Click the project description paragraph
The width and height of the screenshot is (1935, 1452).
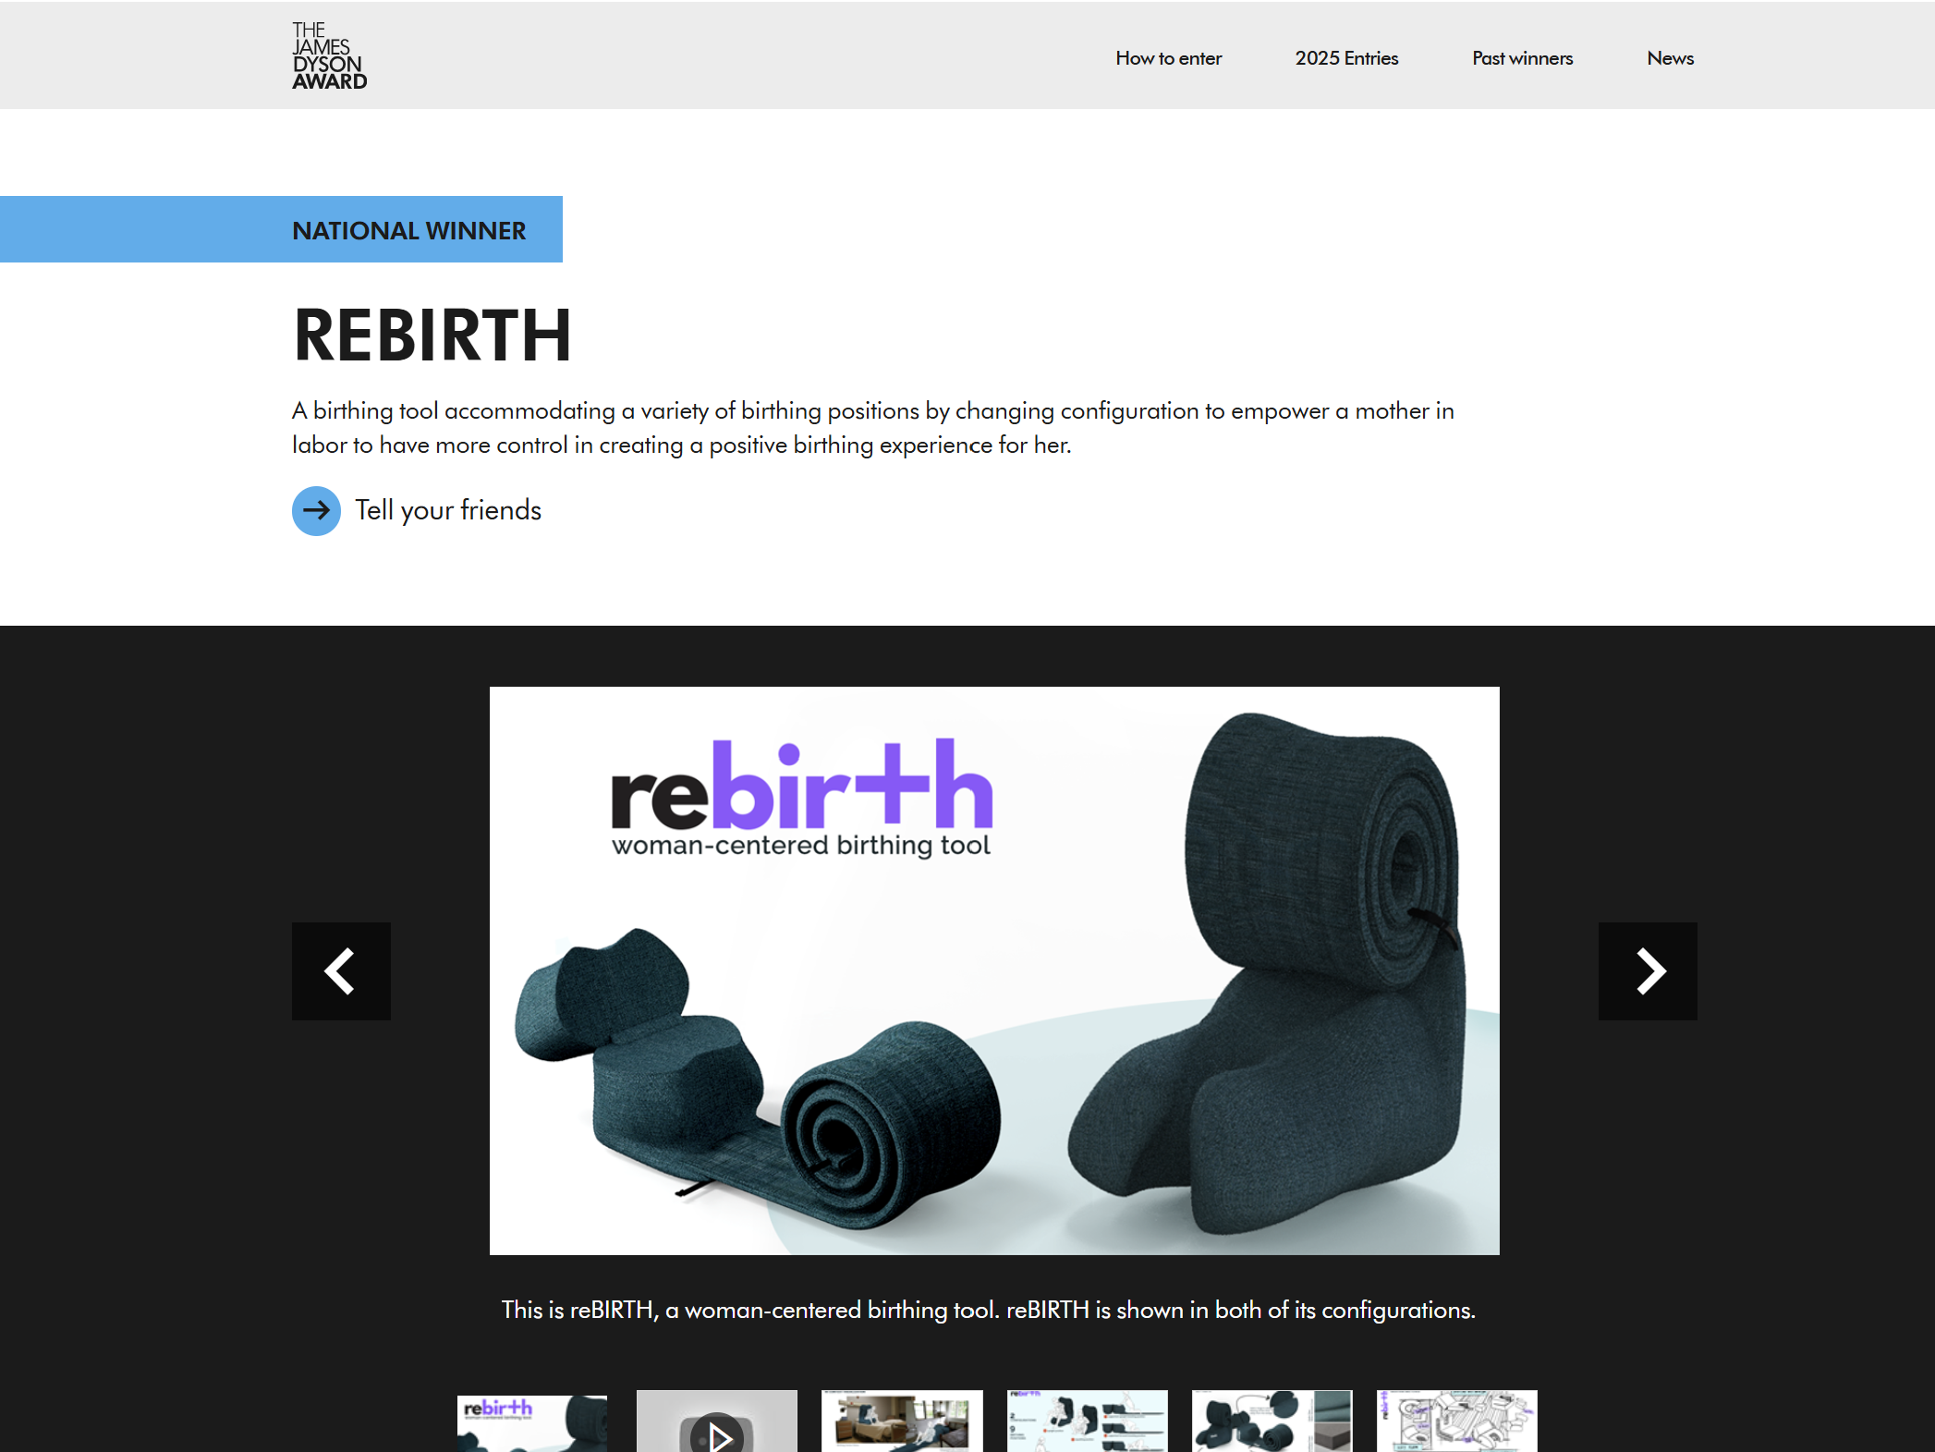873,427
